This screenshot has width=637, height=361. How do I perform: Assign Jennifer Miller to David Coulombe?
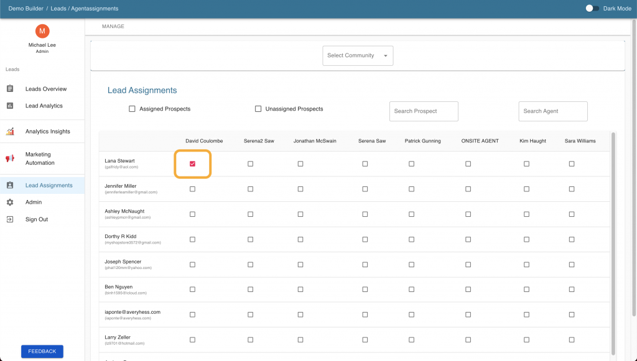[193, 189]
